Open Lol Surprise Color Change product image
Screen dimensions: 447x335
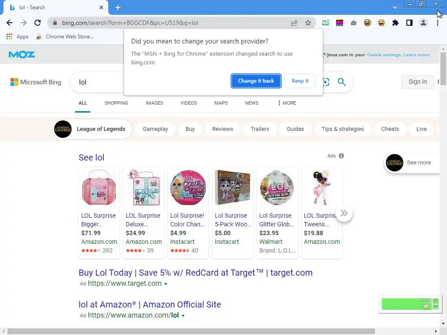coord(188,188)
